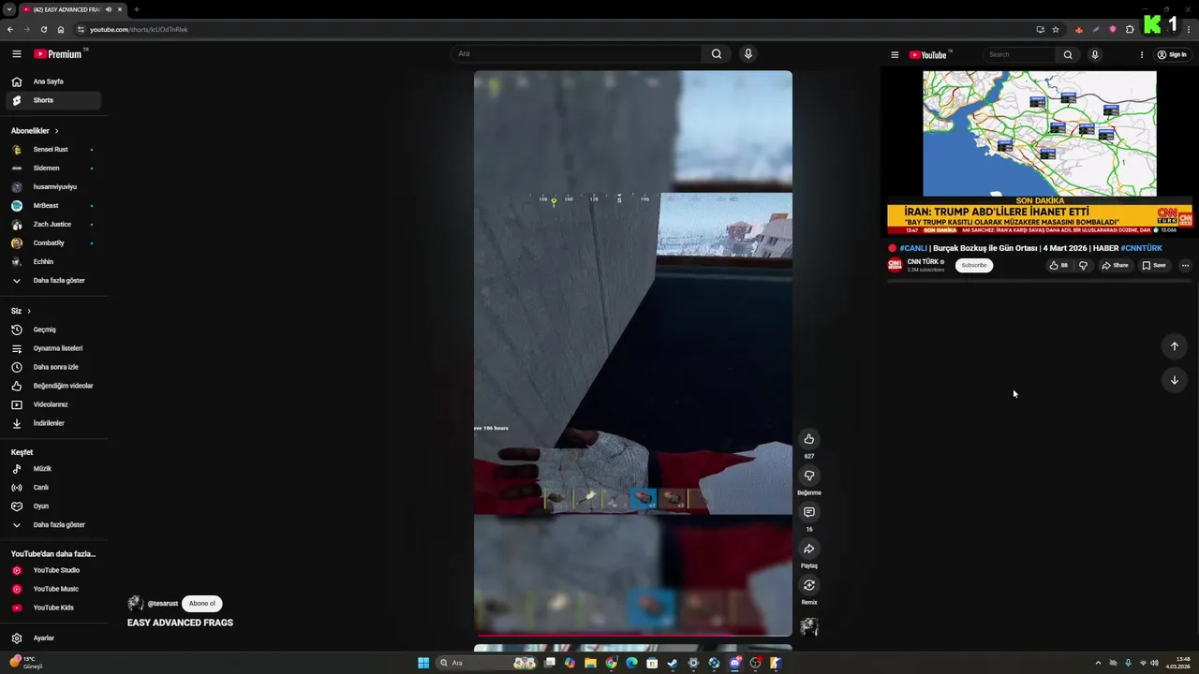Open Oyun gaming section under Keşfet
Image resolution: width=1199 pixels, height=674 pixels.
coord(53,506)
